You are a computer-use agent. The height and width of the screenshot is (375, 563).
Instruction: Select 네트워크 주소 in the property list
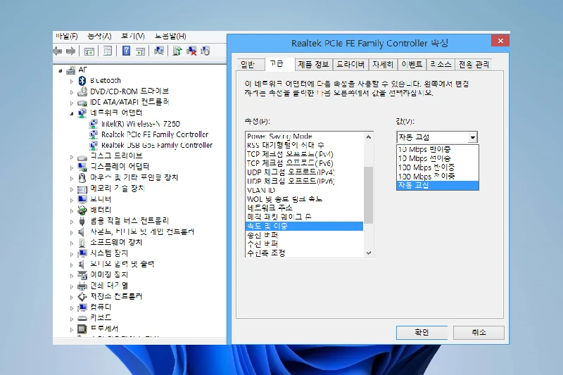305,208
